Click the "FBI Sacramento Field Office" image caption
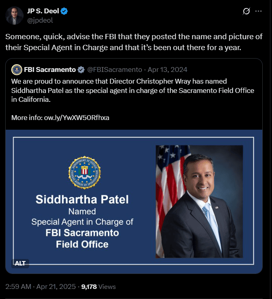Image resolution: width=272 pixels, height=299 pixels. [82, 239]
